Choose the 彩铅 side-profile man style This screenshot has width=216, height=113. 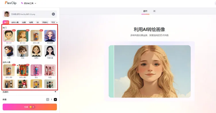pos(9,51)
